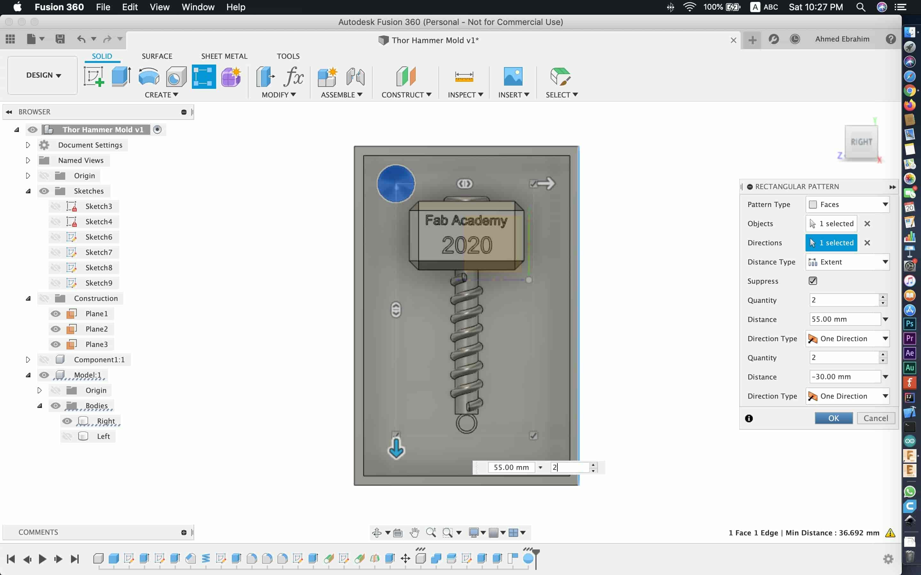Click the SOLID tab in toolbar
Screen dimensions: 921x575
pyautogui.click(x=101, y=56)
